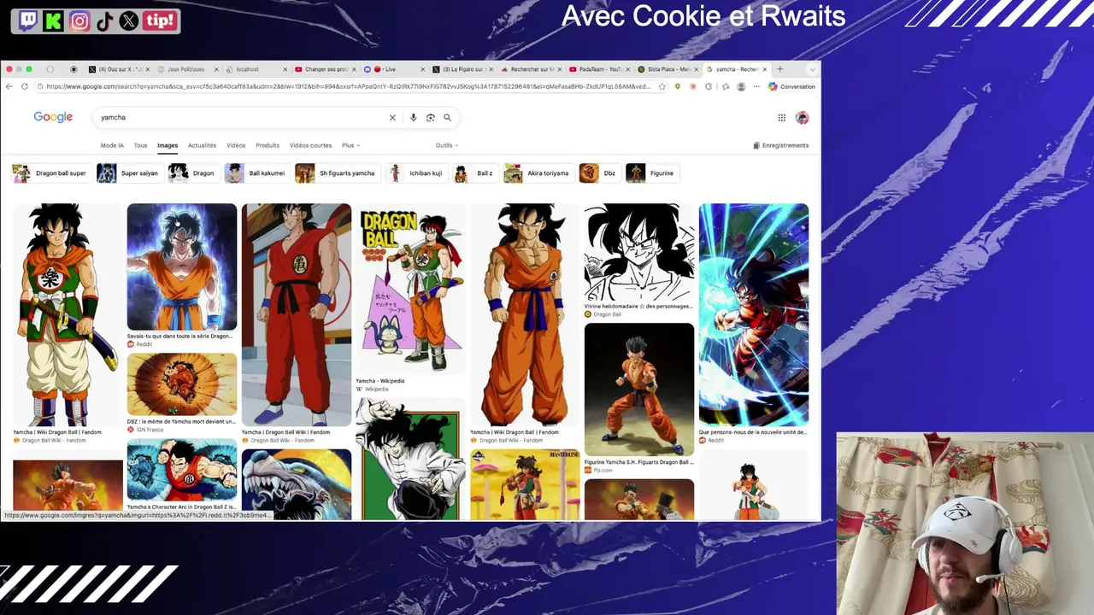
Task: Open the Conversation button in the toolbar
Action: click(791, 86)
